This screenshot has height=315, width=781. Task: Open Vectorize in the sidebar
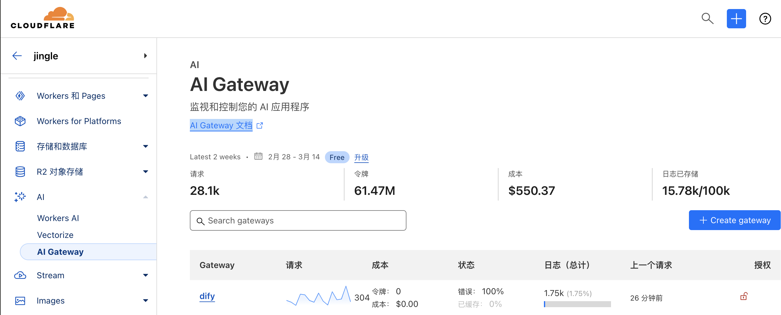55,235
